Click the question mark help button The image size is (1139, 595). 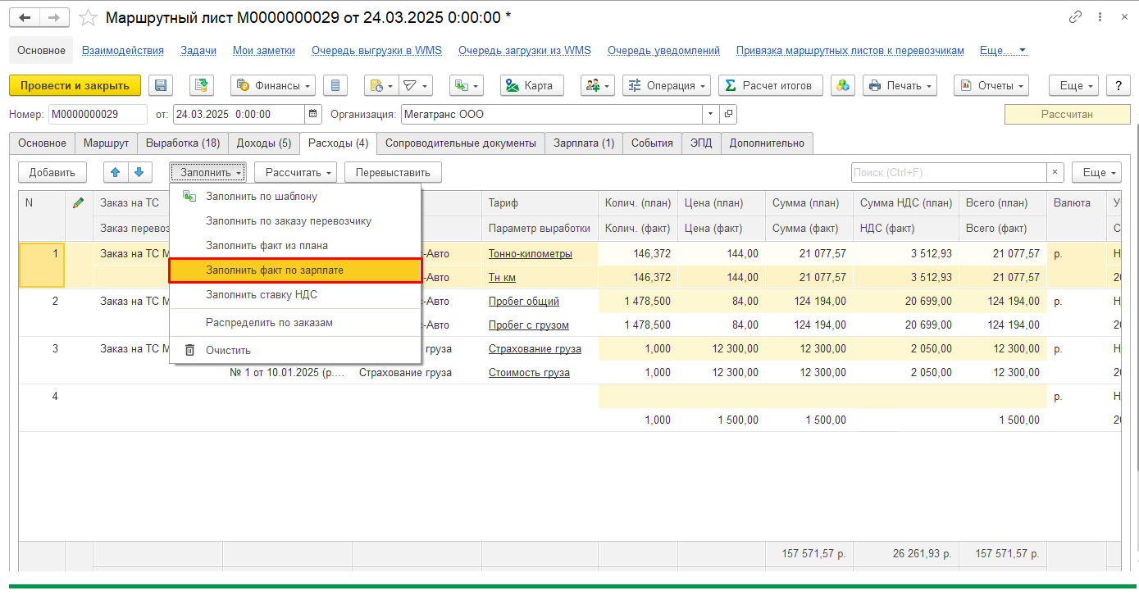[x=1118, y=85]
